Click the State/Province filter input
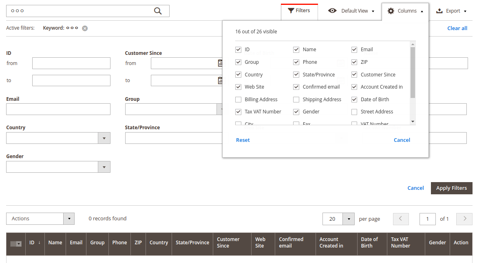 [174, 138]
